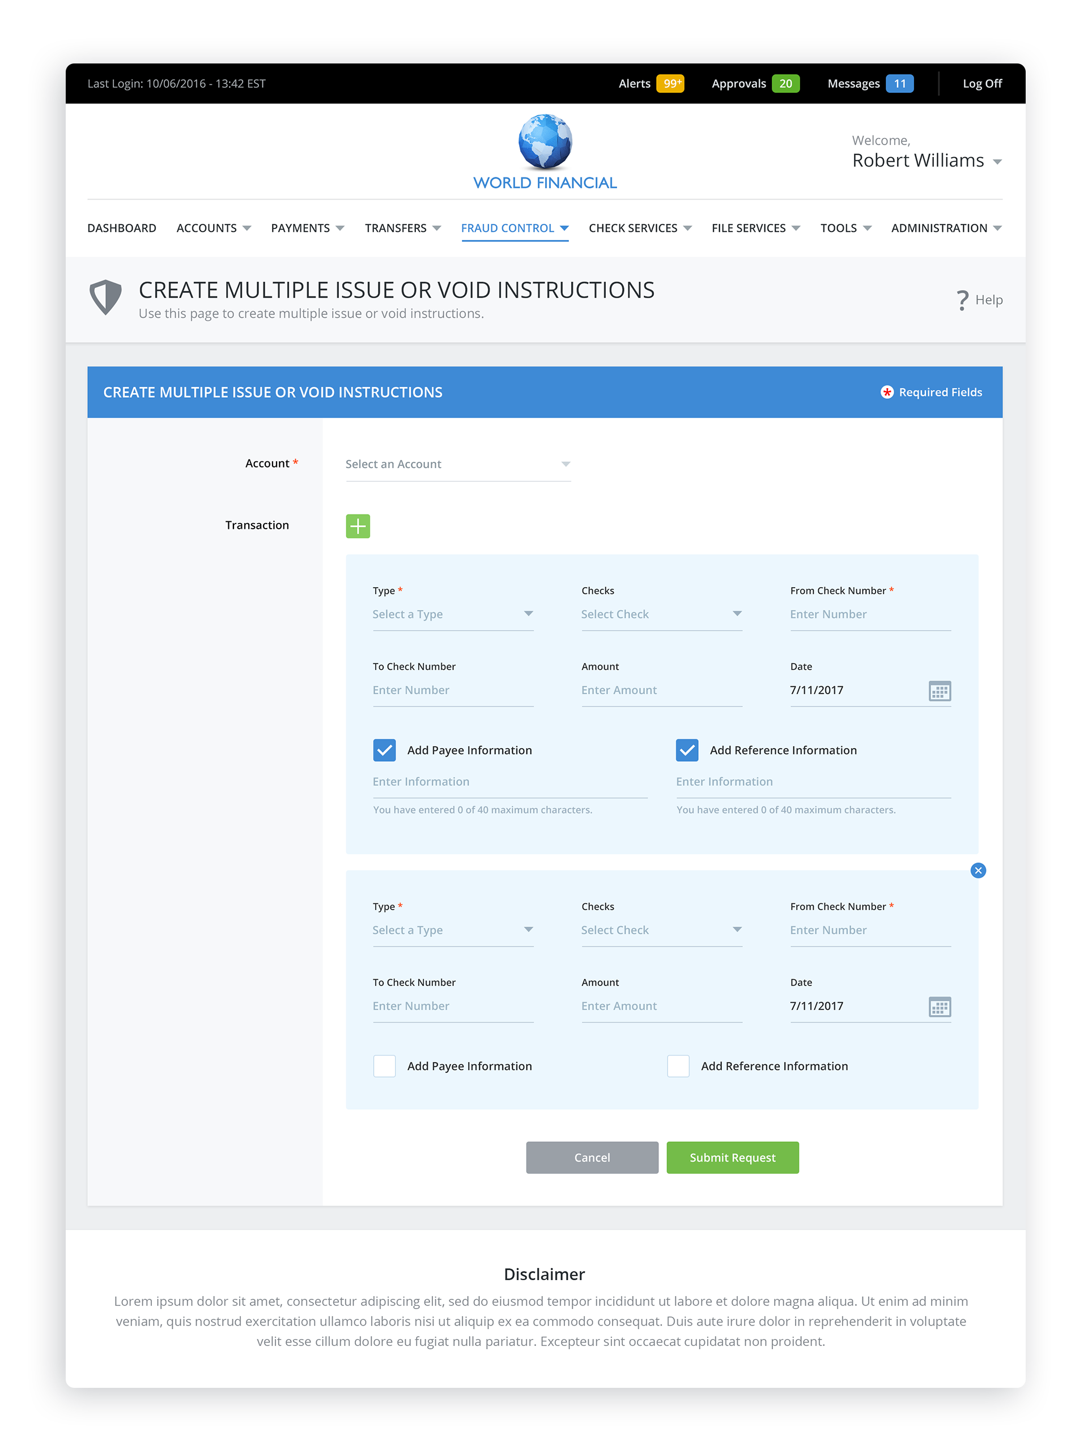Open calendar icon in first transaction Date

[x=939, y=690]
